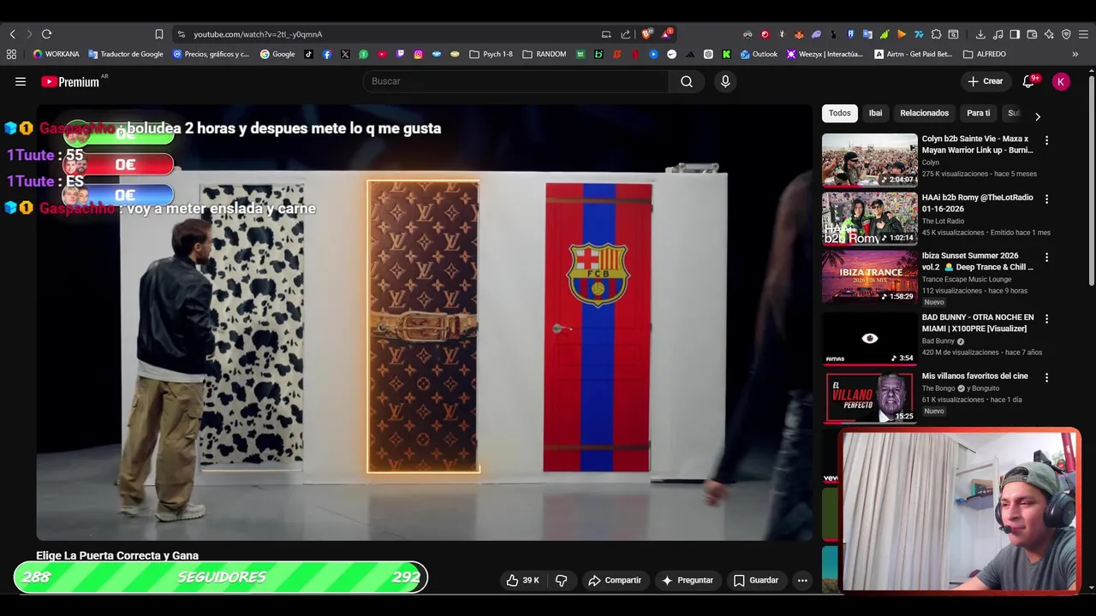The width and height of the screenshot is (1096, 616).
Task: Open Colyn b2b Sainte Vie thumbnail
Action: pos(869,160)
